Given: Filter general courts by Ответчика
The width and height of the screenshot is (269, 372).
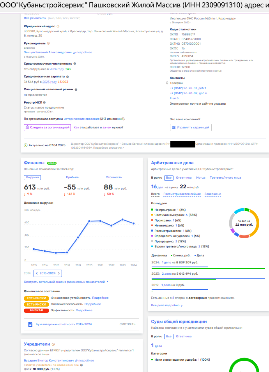Looking at the screenshot, I should tap(184, 337).
